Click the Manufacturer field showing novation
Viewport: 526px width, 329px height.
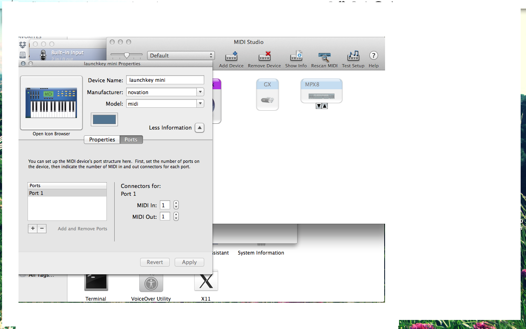pos(161,92)
